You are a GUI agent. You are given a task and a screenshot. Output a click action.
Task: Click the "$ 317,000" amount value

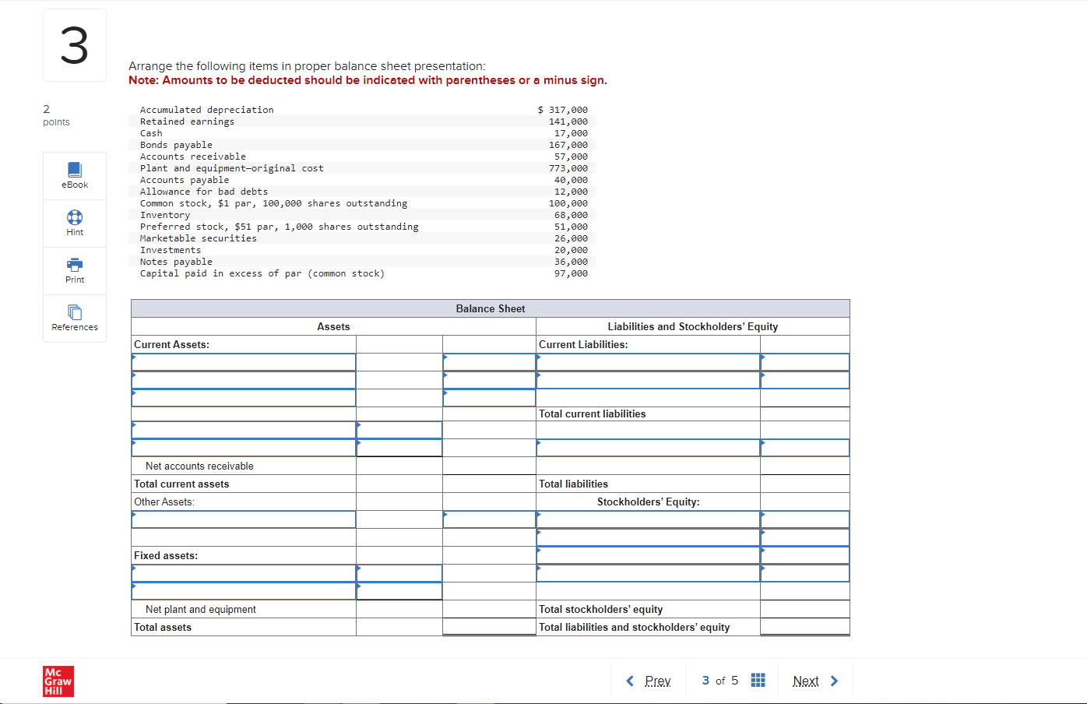563,110
